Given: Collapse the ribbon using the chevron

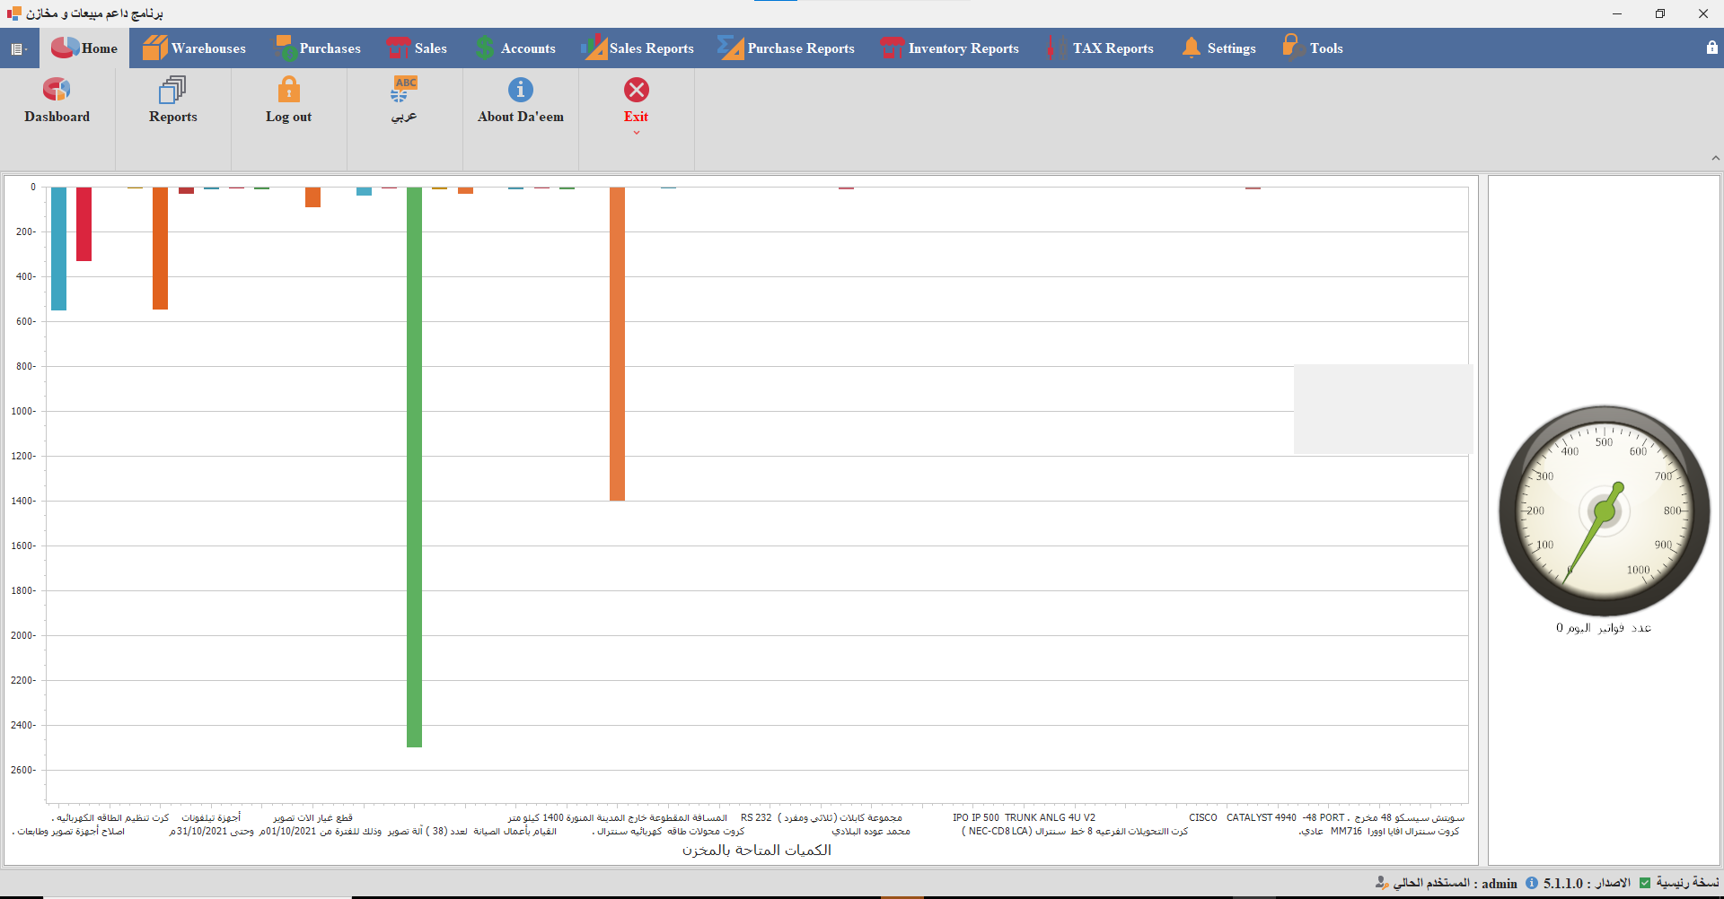Looking at the screenshot, I should coord(1715,158).
